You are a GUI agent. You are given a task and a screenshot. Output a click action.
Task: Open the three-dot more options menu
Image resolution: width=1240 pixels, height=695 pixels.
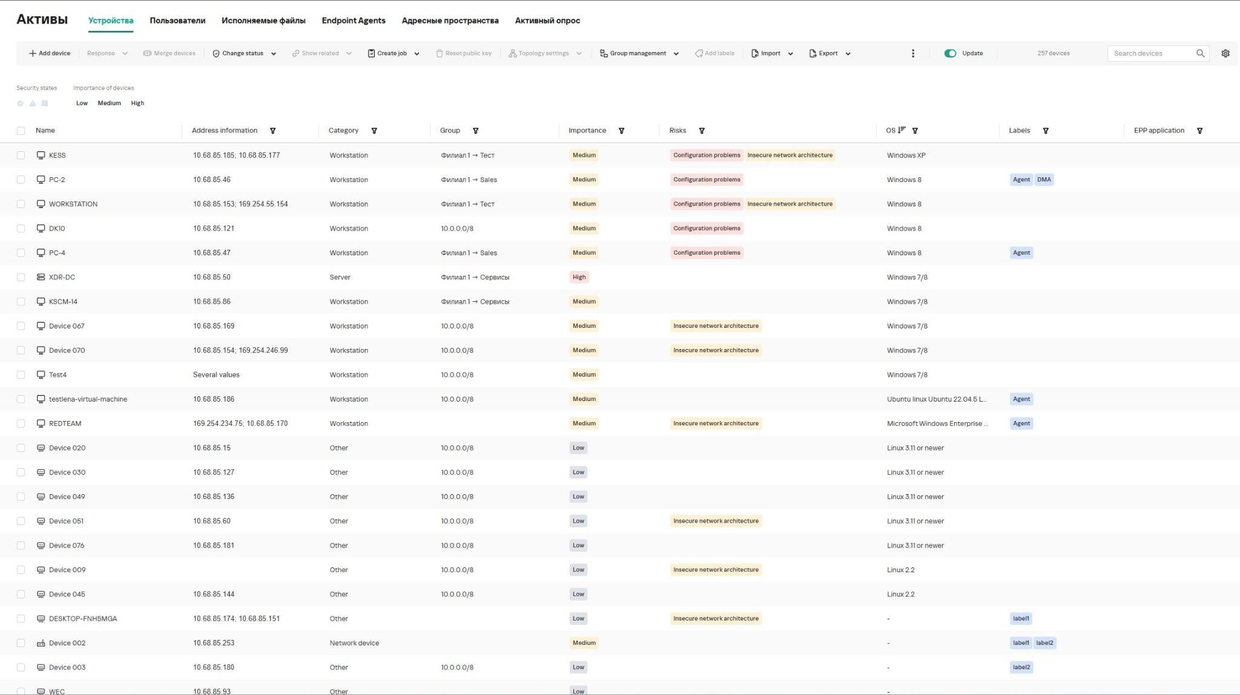(x=913, y=53)
